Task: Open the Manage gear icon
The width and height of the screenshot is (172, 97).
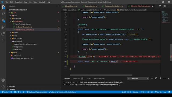Action: point(3,87)
